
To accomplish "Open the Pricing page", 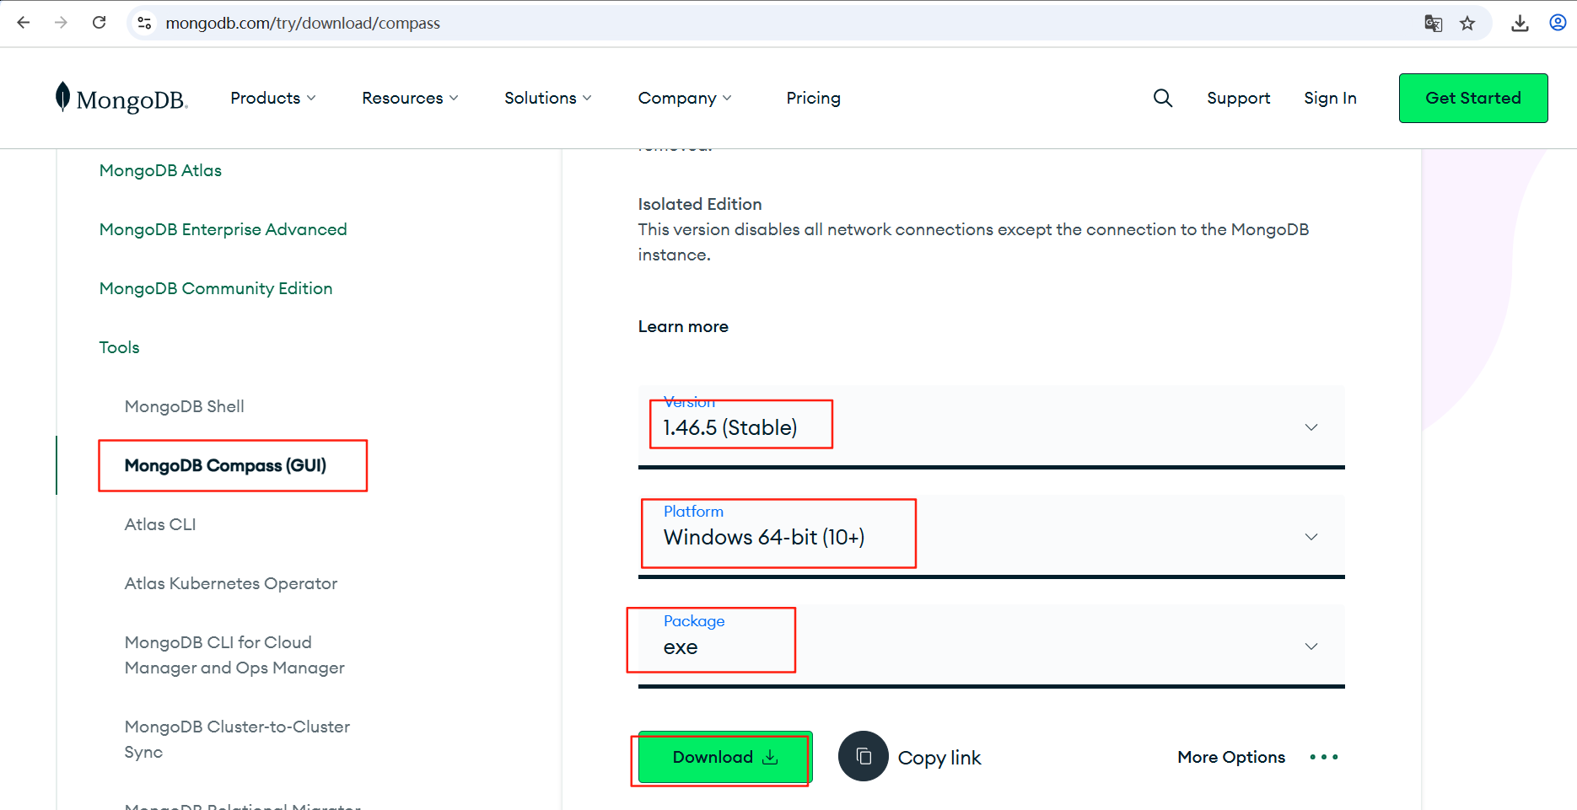I will coord(813,98).
